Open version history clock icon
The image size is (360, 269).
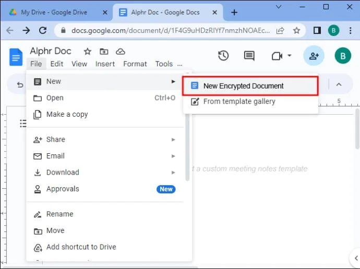(x=223, y=56)
